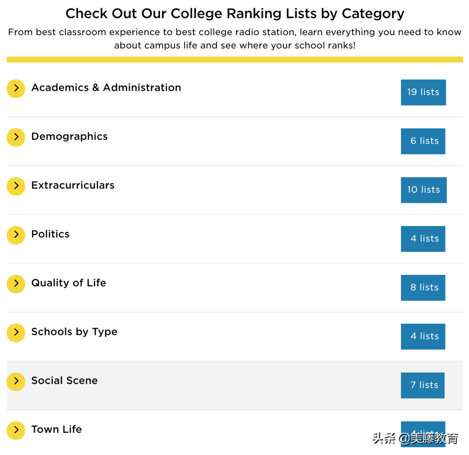Click the yellow arrow icon for Quality of Life
Screen dimensions: 469x455
pyautogui.click(x=16, y=284)
